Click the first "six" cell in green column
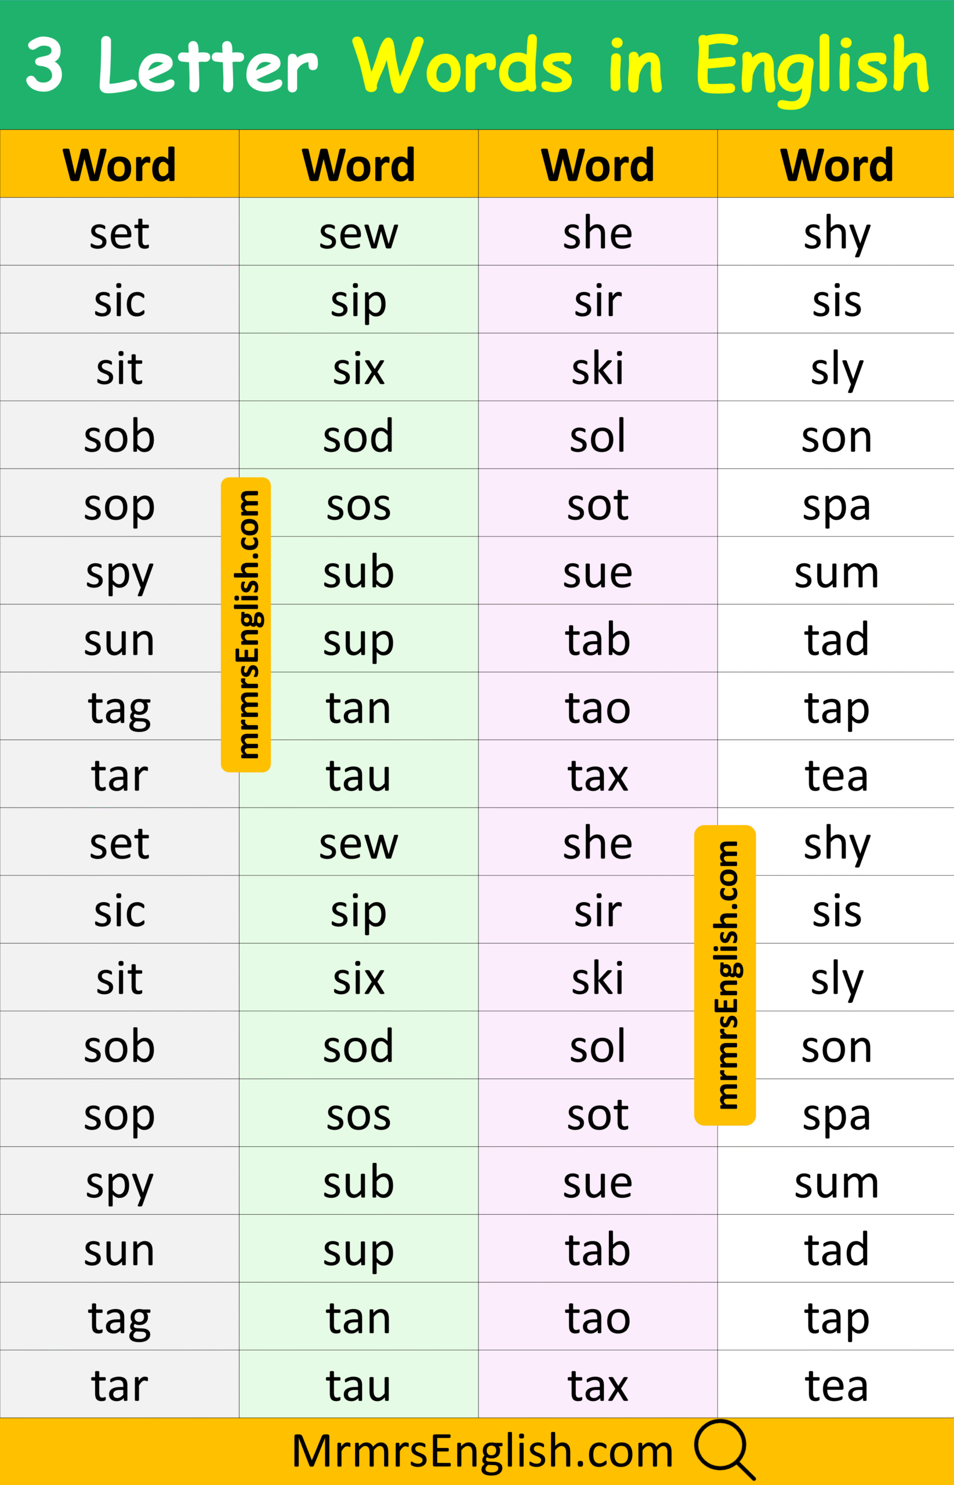This screenshot has height=1485, width=954. 358,370
